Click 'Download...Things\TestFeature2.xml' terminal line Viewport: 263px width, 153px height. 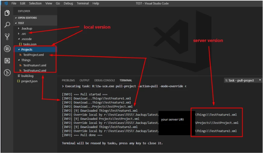click(x=96, y=103)
